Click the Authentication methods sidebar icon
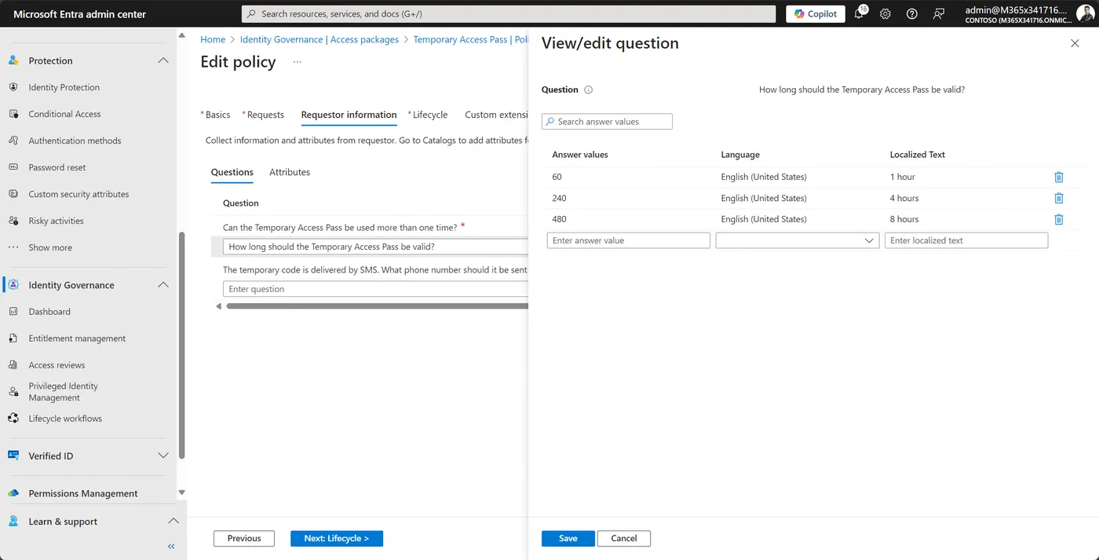1099x560 pixels. pyautogui.click(x=13, y=141)
